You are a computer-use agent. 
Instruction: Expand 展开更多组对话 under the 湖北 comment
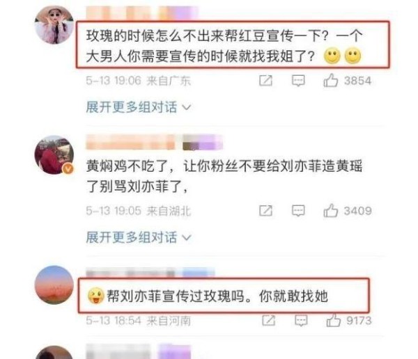pos(139,237)
